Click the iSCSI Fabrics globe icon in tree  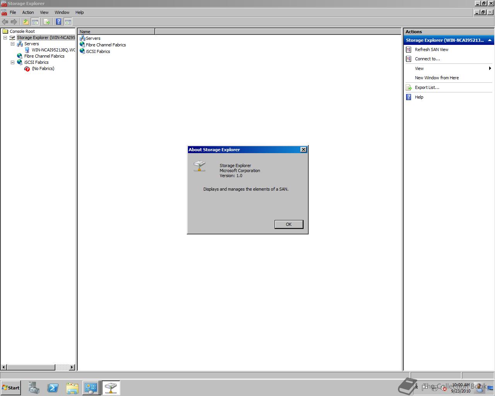[20, 62]
